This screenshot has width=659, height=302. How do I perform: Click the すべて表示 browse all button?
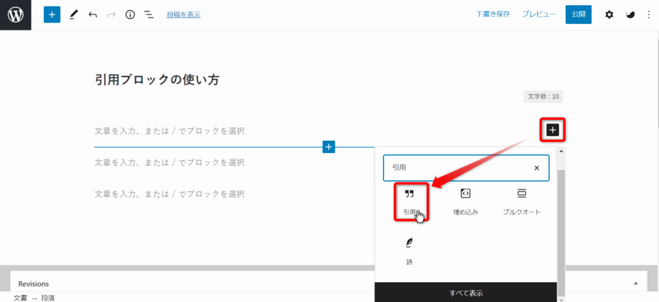tap(466, 292)
